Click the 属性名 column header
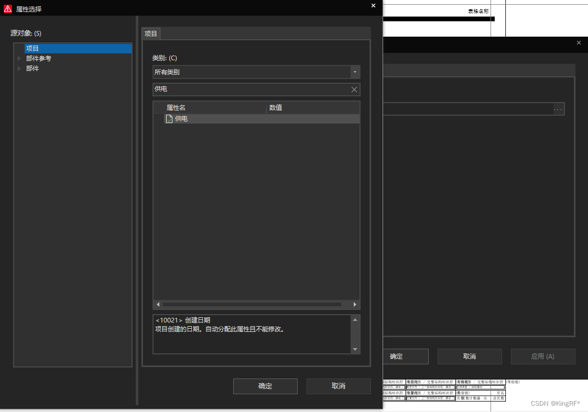This screenshot has height=412, width=588. [x=176, y=108]
